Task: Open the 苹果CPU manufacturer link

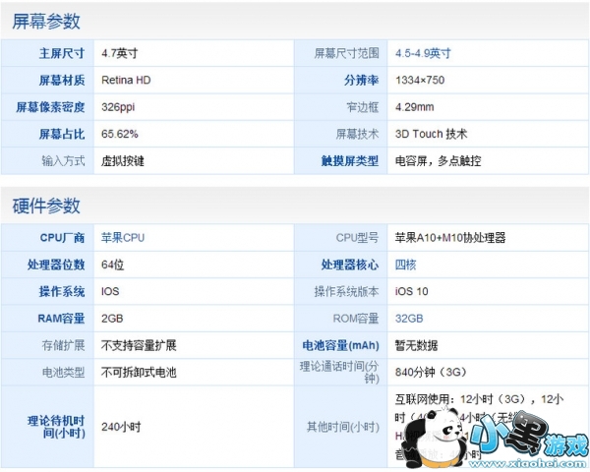Action: [123, 238]
